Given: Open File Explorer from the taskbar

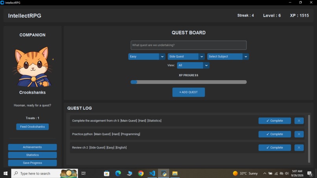Looking at the screenshot, I should (x=175, y=173).
